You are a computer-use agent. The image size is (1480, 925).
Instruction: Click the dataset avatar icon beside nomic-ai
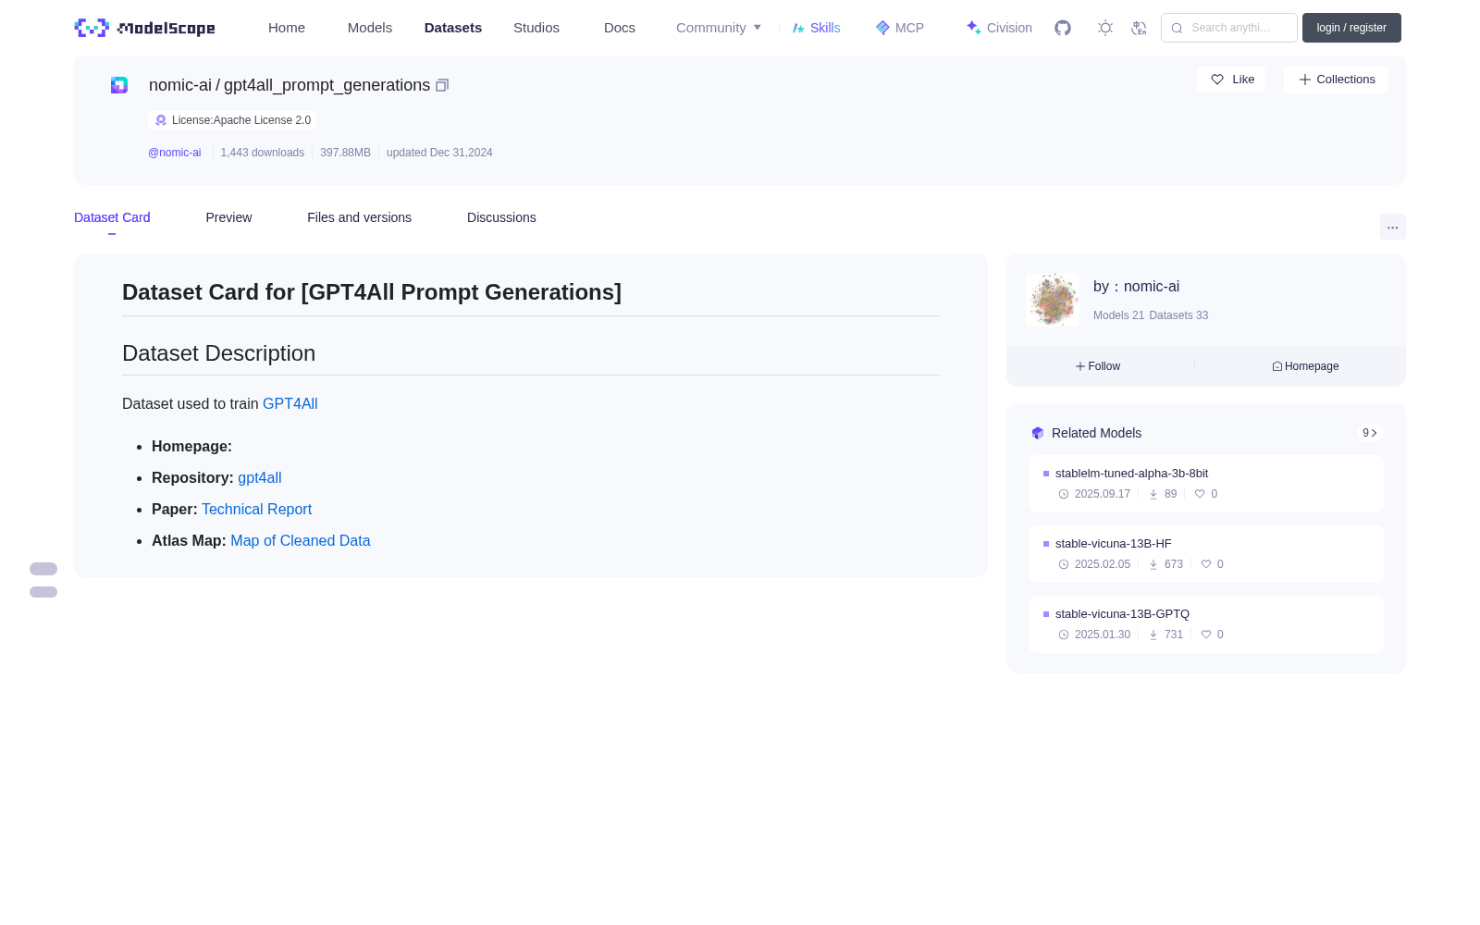click(x=119, y=85)
